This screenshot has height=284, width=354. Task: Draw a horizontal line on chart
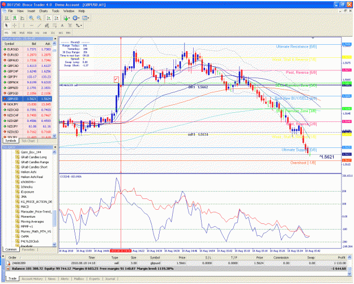[31, 26]
